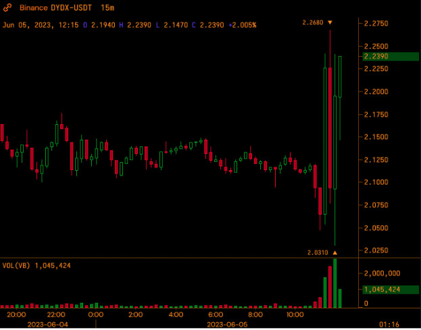Viewport: 421px width, 330px height.
Task: Click the 6:00 time axis label
Action: point(216,314)
